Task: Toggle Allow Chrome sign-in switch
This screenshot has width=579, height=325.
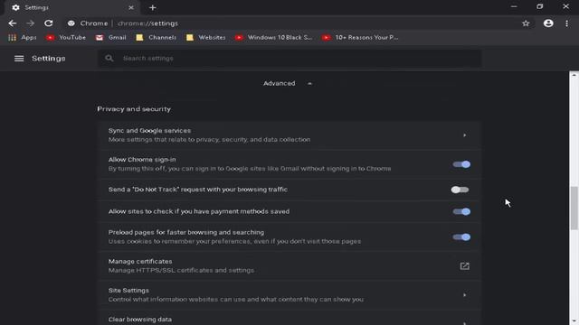Action: tap(461, 164)
